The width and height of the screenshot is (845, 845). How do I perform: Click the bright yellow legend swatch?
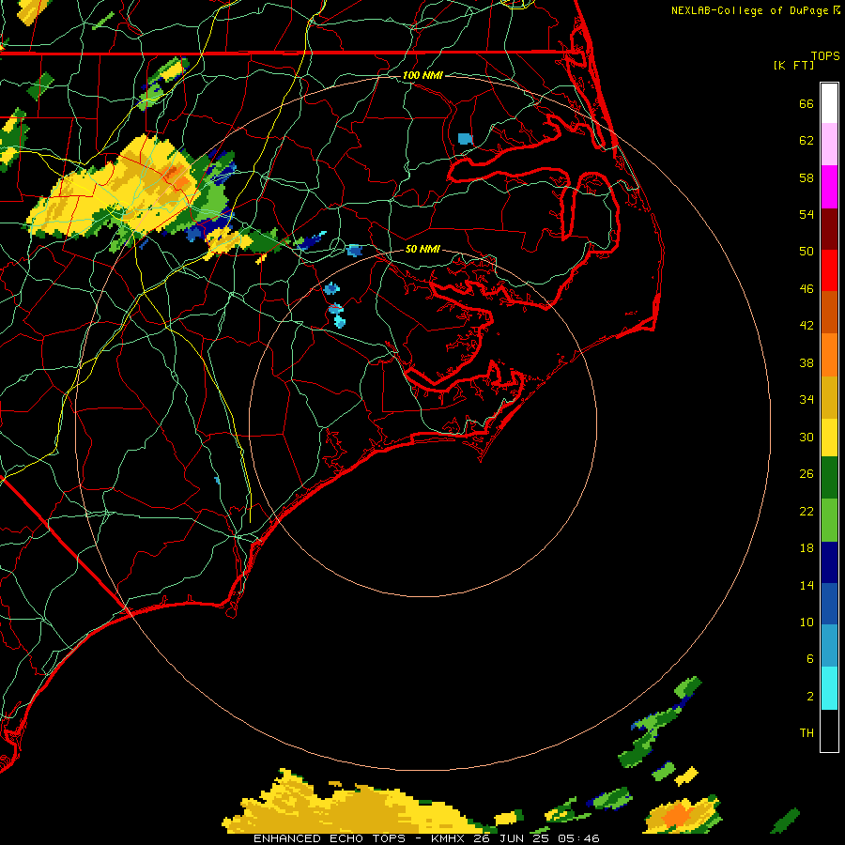click(829, 438)
